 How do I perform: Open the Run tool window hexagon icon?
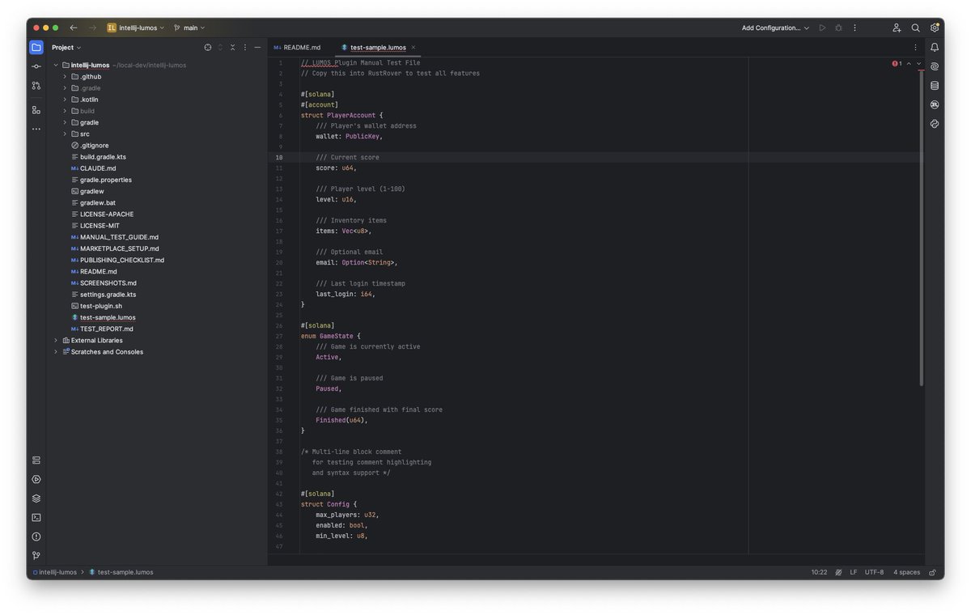pyautogui.click(x=36, y=479)
